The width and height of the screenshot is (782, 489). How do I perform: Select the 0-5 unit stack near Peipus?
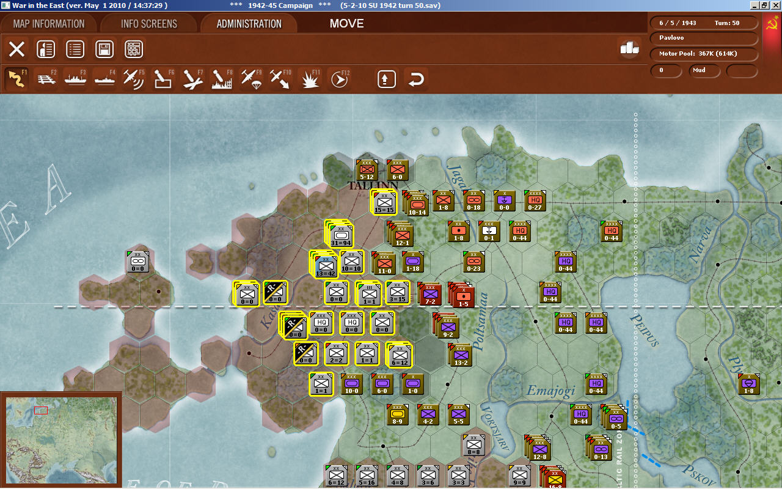[615, 417]
